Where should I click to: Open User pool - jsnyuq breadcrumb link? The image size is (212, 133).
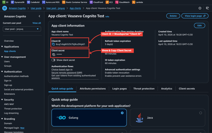pos(55,8)
